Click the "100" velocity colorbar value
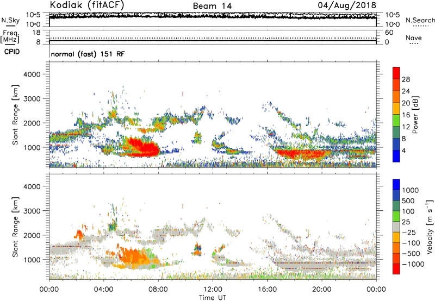The width and height of the screenshot is (435, 301). (x=408, y=211)
